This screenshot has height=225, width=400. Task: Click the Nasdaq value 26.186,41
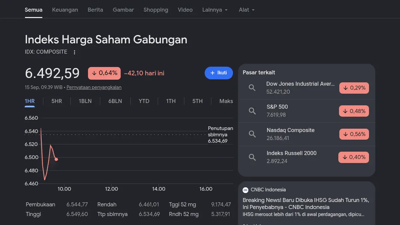click(x=278, y=138)
